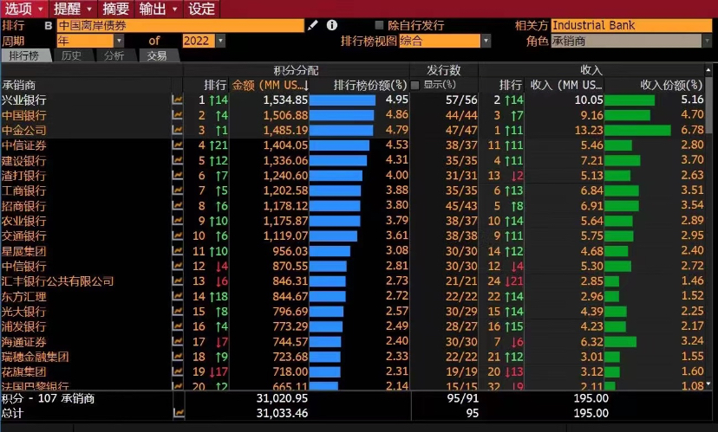Open the 提醒 menu
Image resolution: width=718 pixels, height=432 pixels.
click(72, 9)
